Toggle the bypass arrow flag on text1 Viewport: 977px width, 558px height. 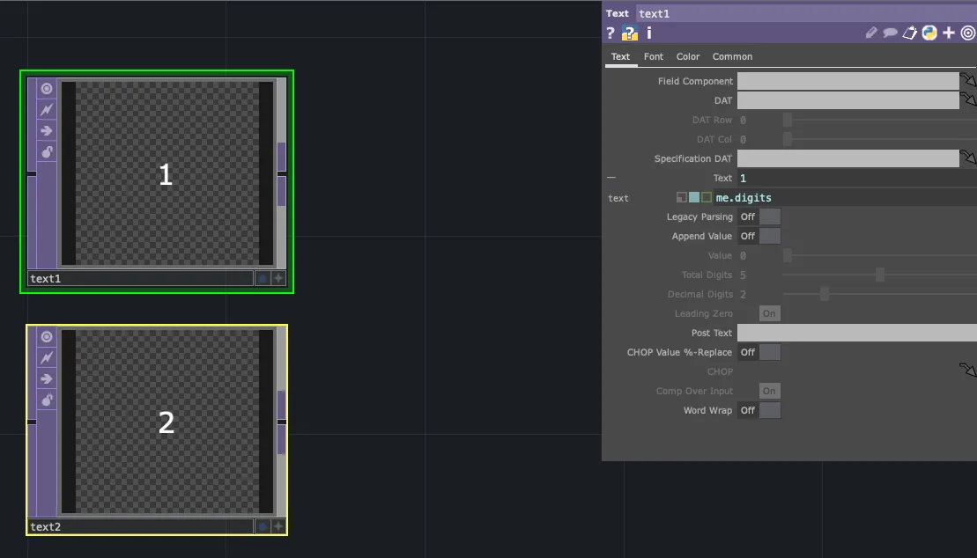click(47, 130)
